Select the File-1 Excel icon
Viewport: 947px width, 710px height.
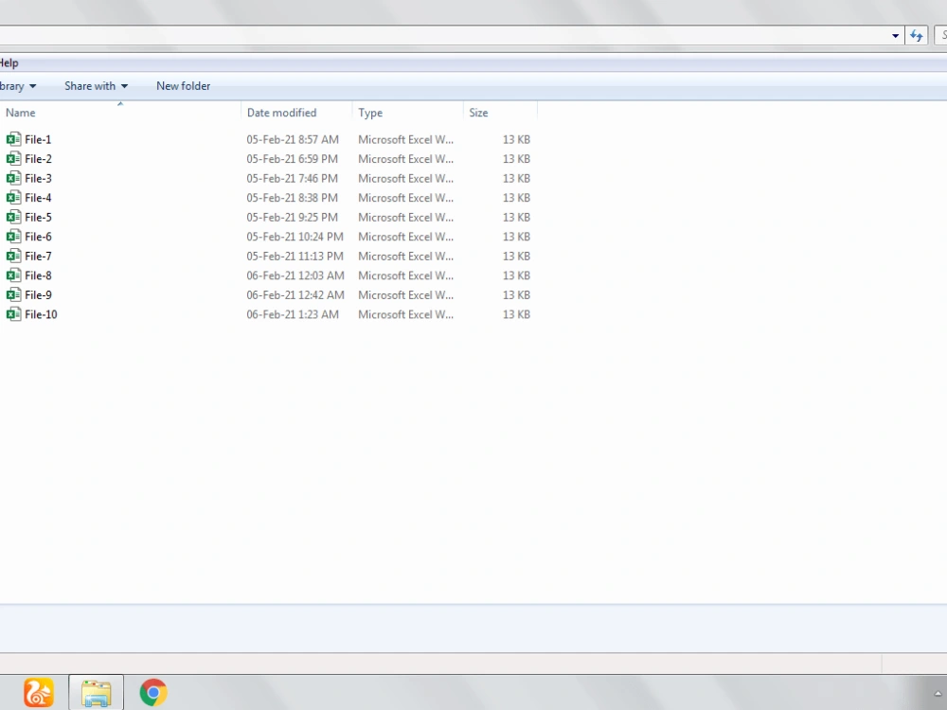(x=13, y=139)
